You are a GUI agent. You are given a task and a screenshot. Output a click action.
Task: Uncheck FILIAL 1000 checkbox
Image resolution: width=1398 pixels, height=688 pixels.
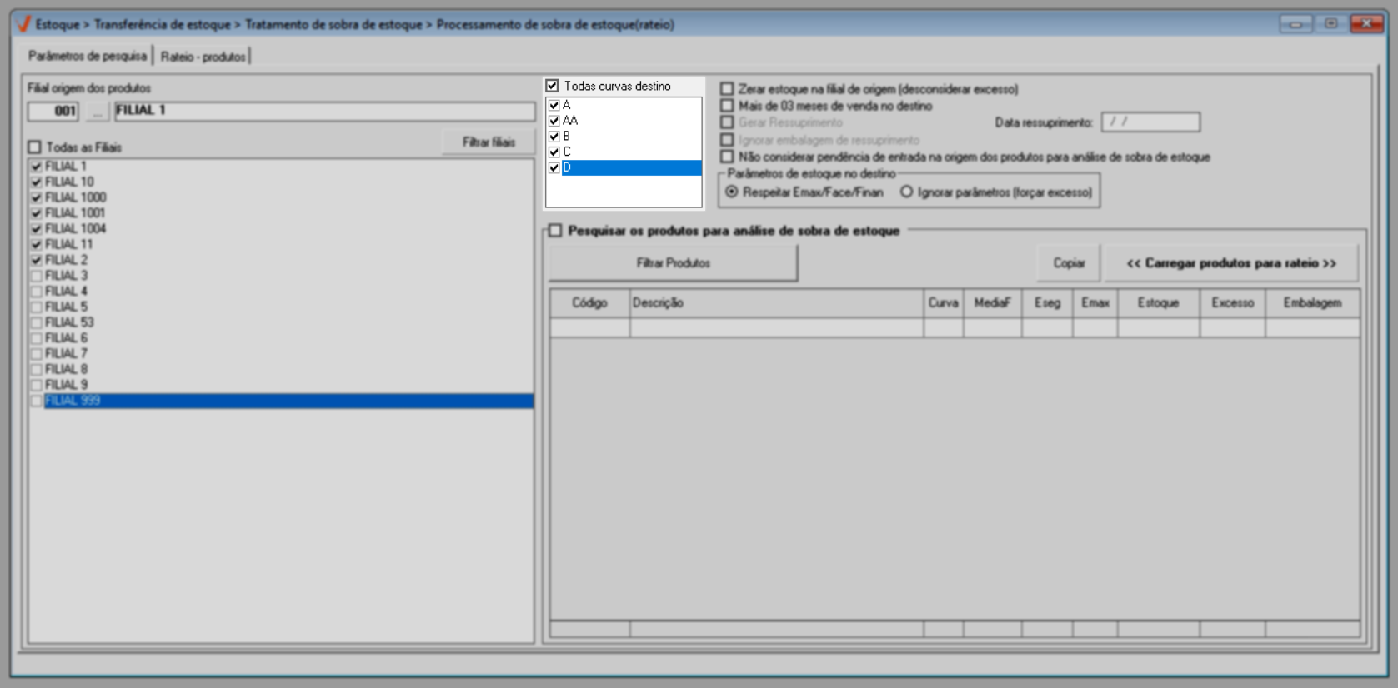(36, 197)
